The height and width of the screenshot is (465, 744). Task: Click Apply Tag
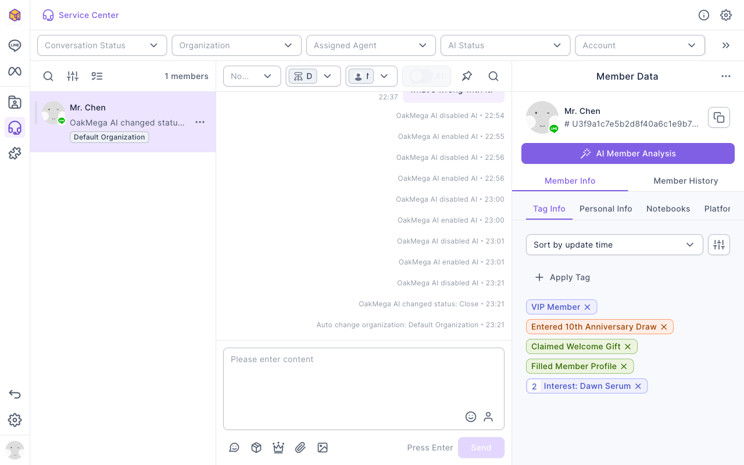562,277
